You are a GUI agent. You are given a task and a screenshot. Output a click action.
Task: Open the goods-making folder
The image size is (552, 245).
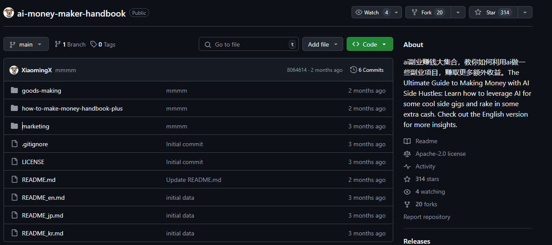click(x=41, y=91)
